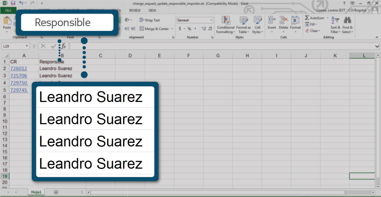The width and height of the screenshot is (381, 197).
Task: Open the FILE tab
Action: tap(8, 11)
